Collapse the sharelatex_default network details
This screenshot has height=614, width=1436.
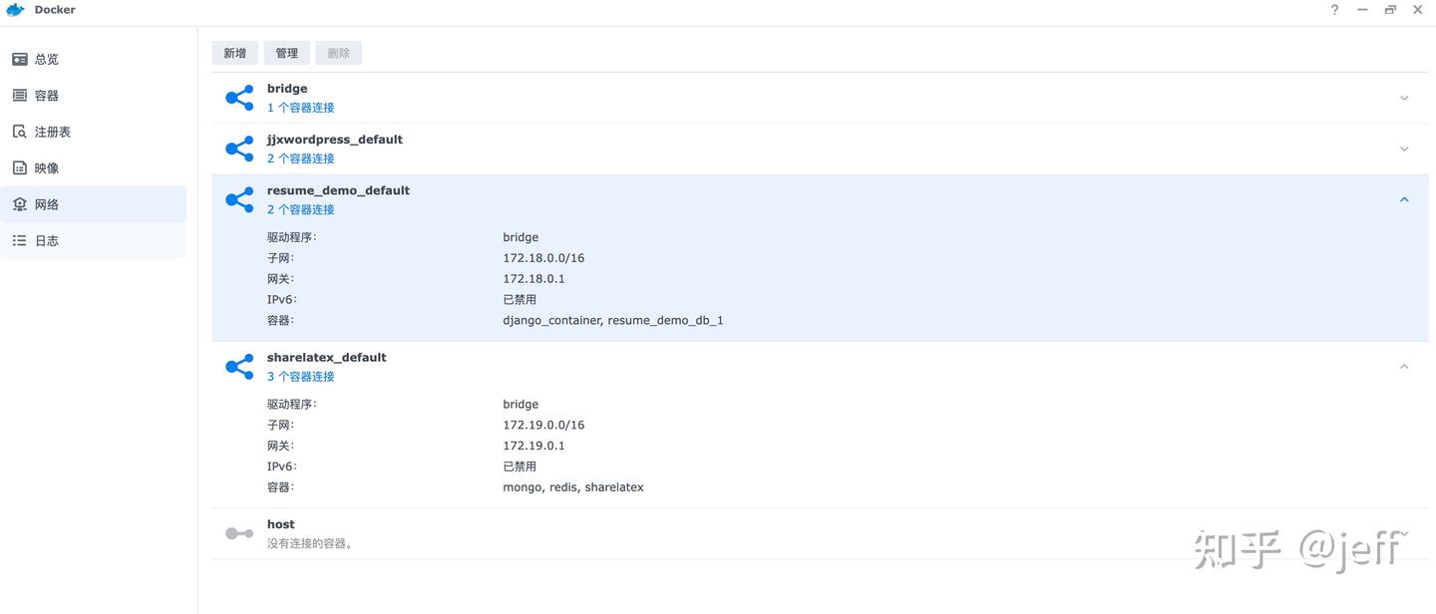1404,365
